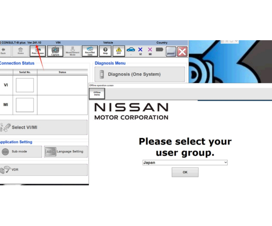The width and height of the screenshot is (272, 226).
Task: Open Language Setting
Action: [66, 151]
